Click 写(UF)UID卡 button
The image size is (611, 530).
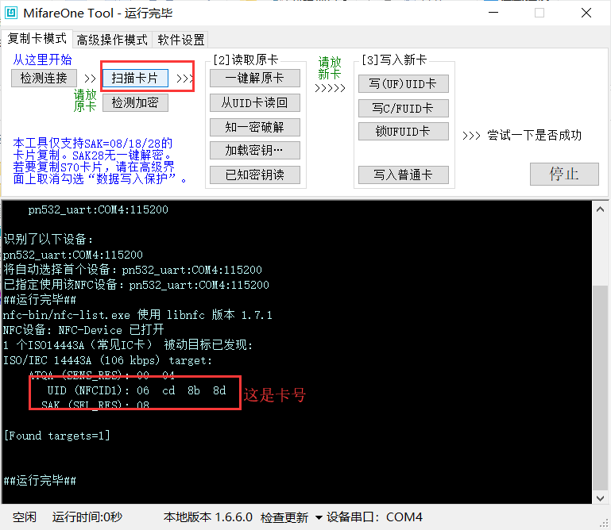pyautogui.click(x=404, y=83)
